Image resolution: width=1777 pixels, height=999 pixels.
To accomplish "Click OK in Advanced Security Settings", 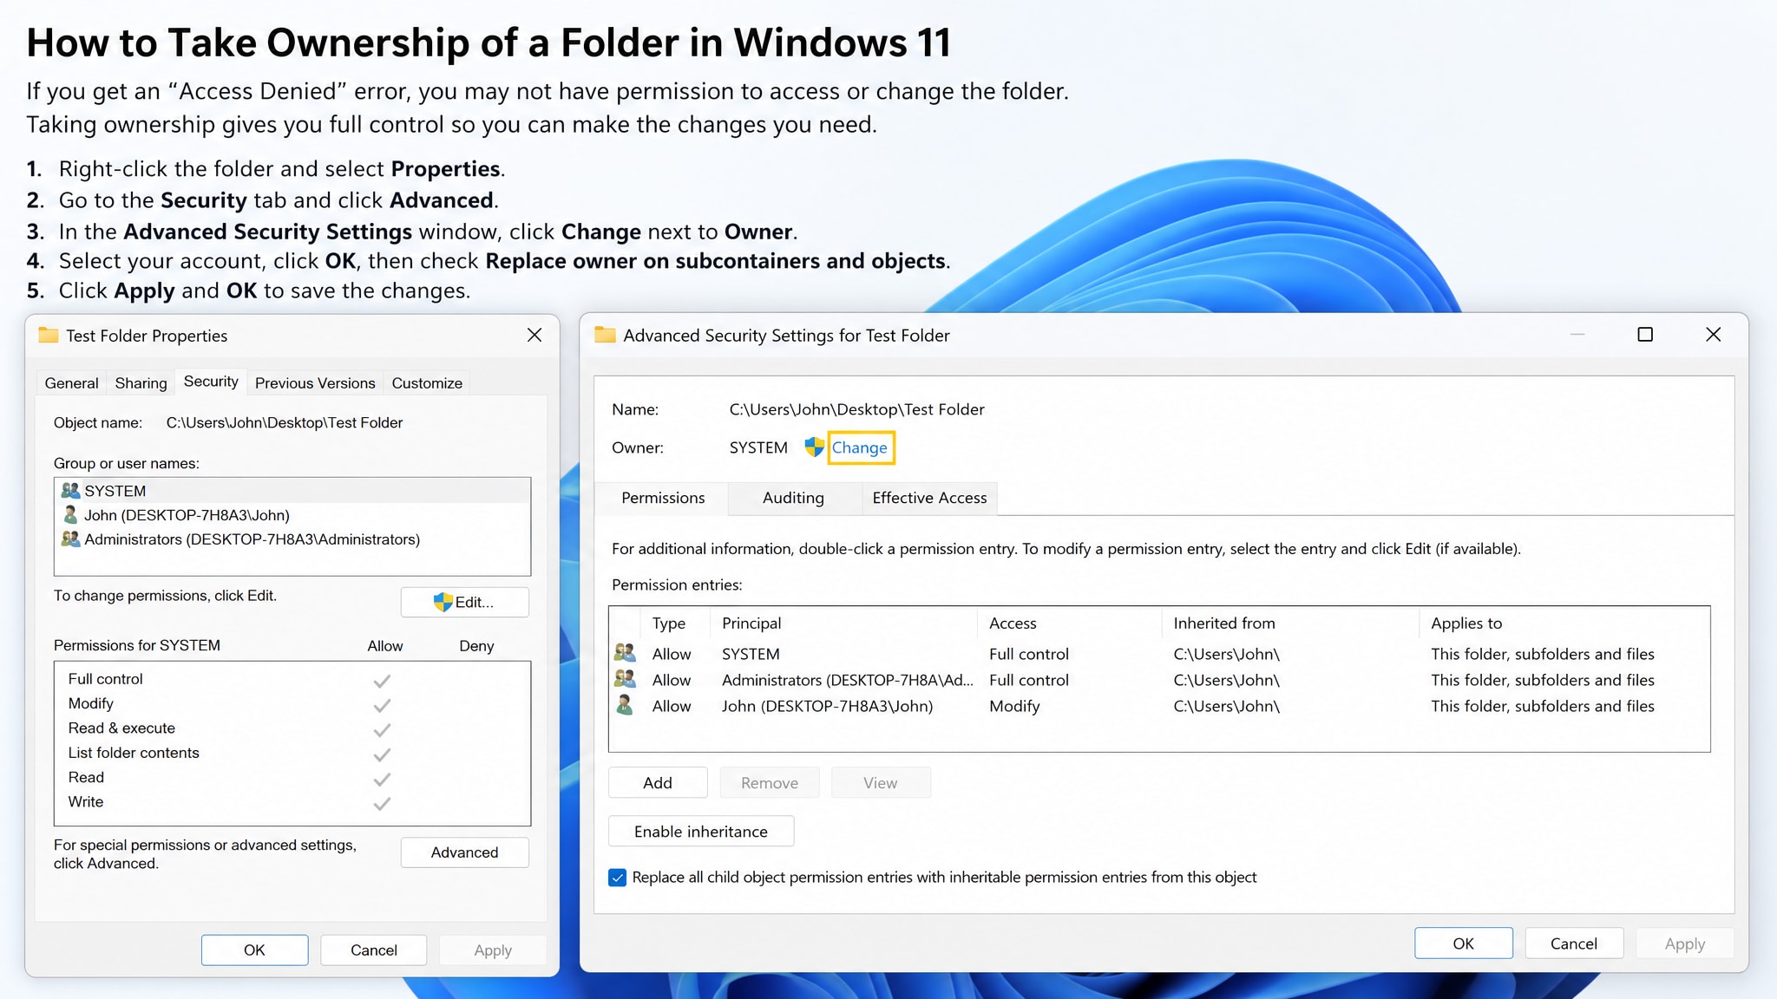I will coord(1464,943).
